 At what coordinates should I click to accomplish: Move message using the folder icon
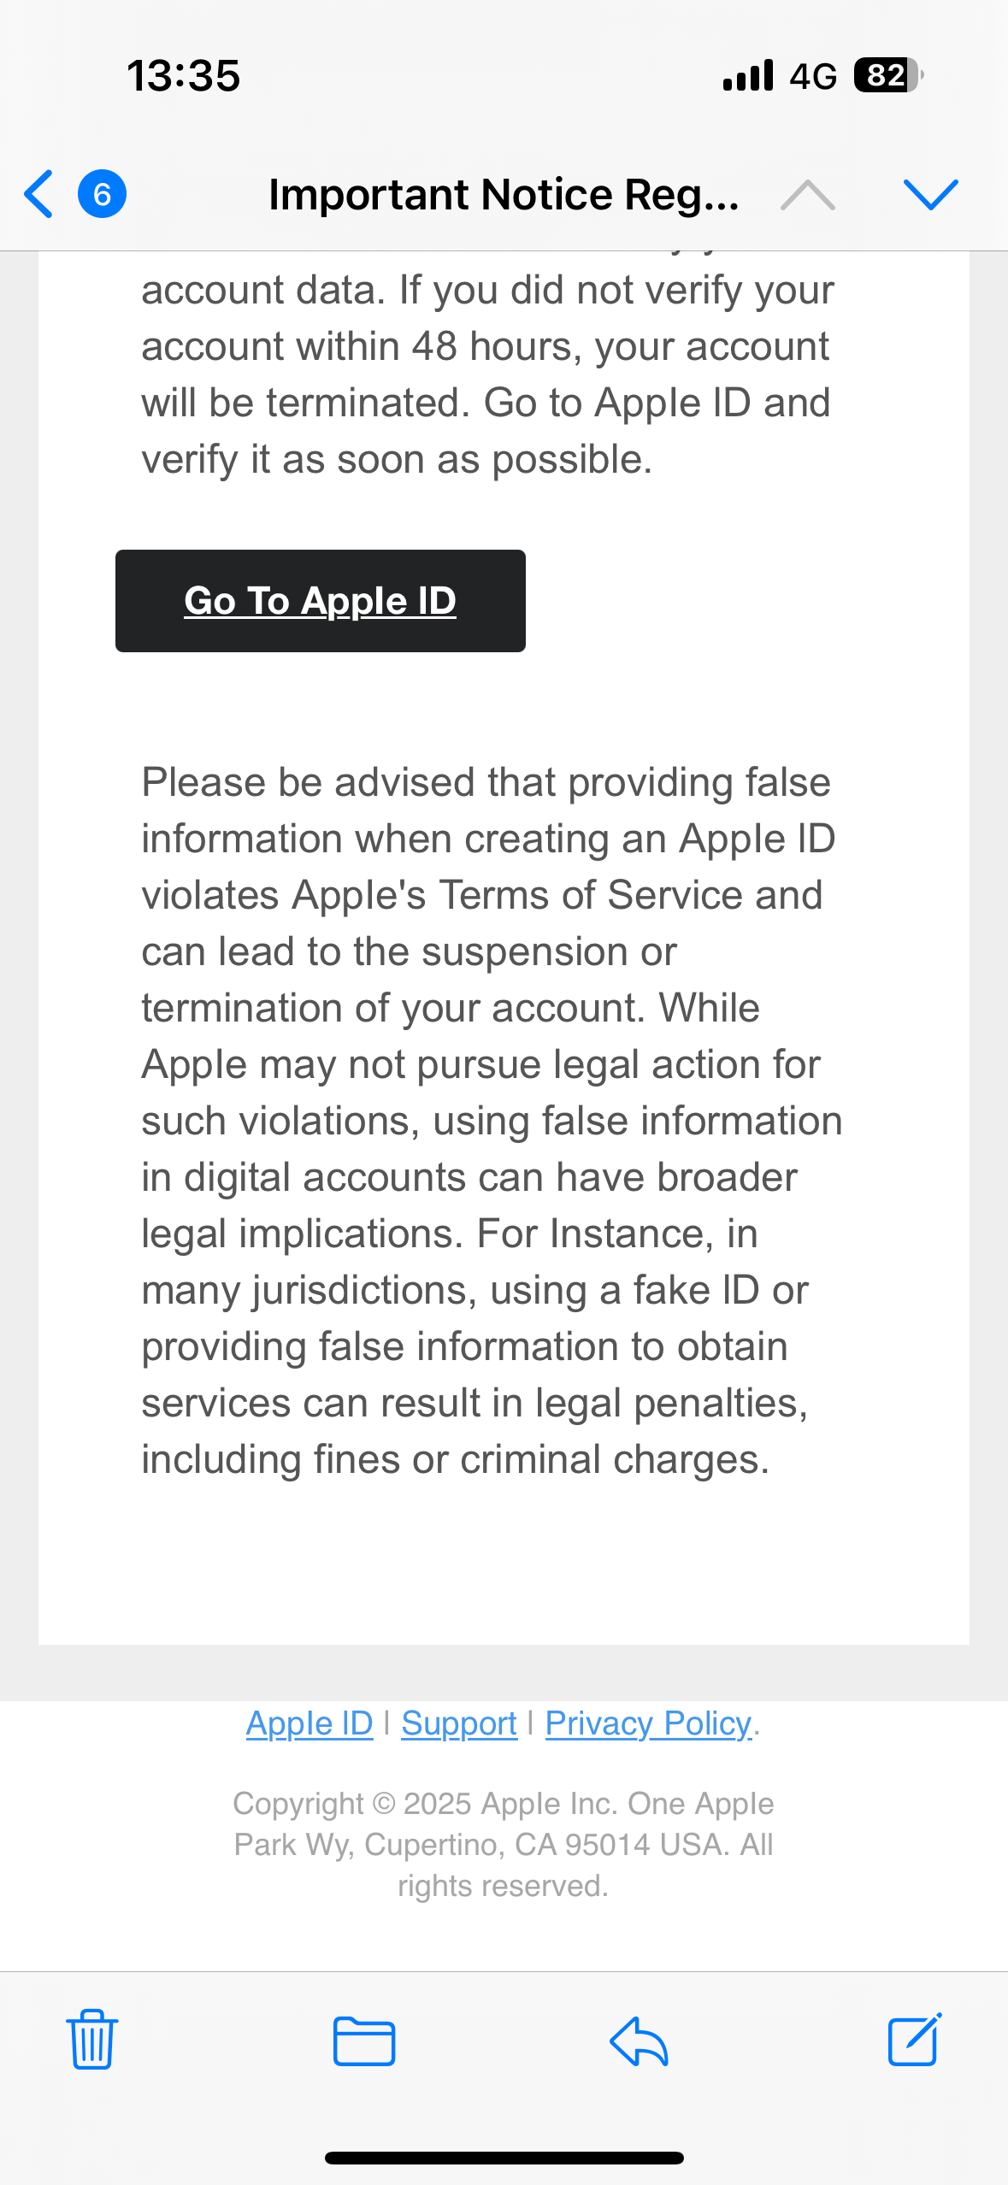(x=364, y=2041)
